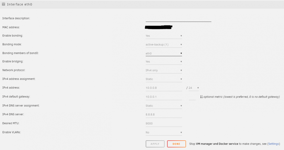Click the 'Enable VLANs:' label
284x150 pixels.
tap(12, 132)
